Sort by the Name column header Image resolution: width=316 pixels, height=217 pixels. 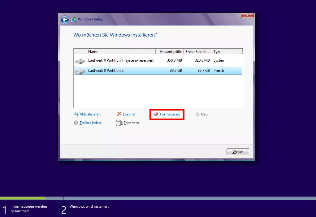[x=121, y=52]
